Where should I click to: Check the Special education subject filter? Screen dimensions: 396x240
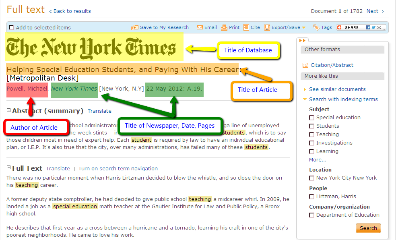tap(311, 117)
